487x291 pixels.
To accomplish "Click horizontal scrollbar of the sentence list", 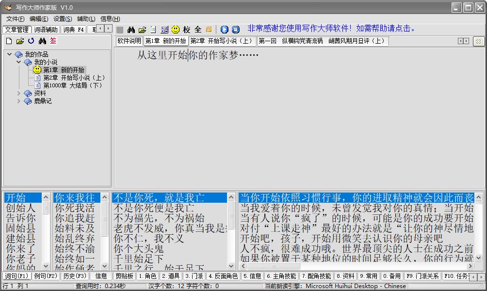I will pos(357,266).
